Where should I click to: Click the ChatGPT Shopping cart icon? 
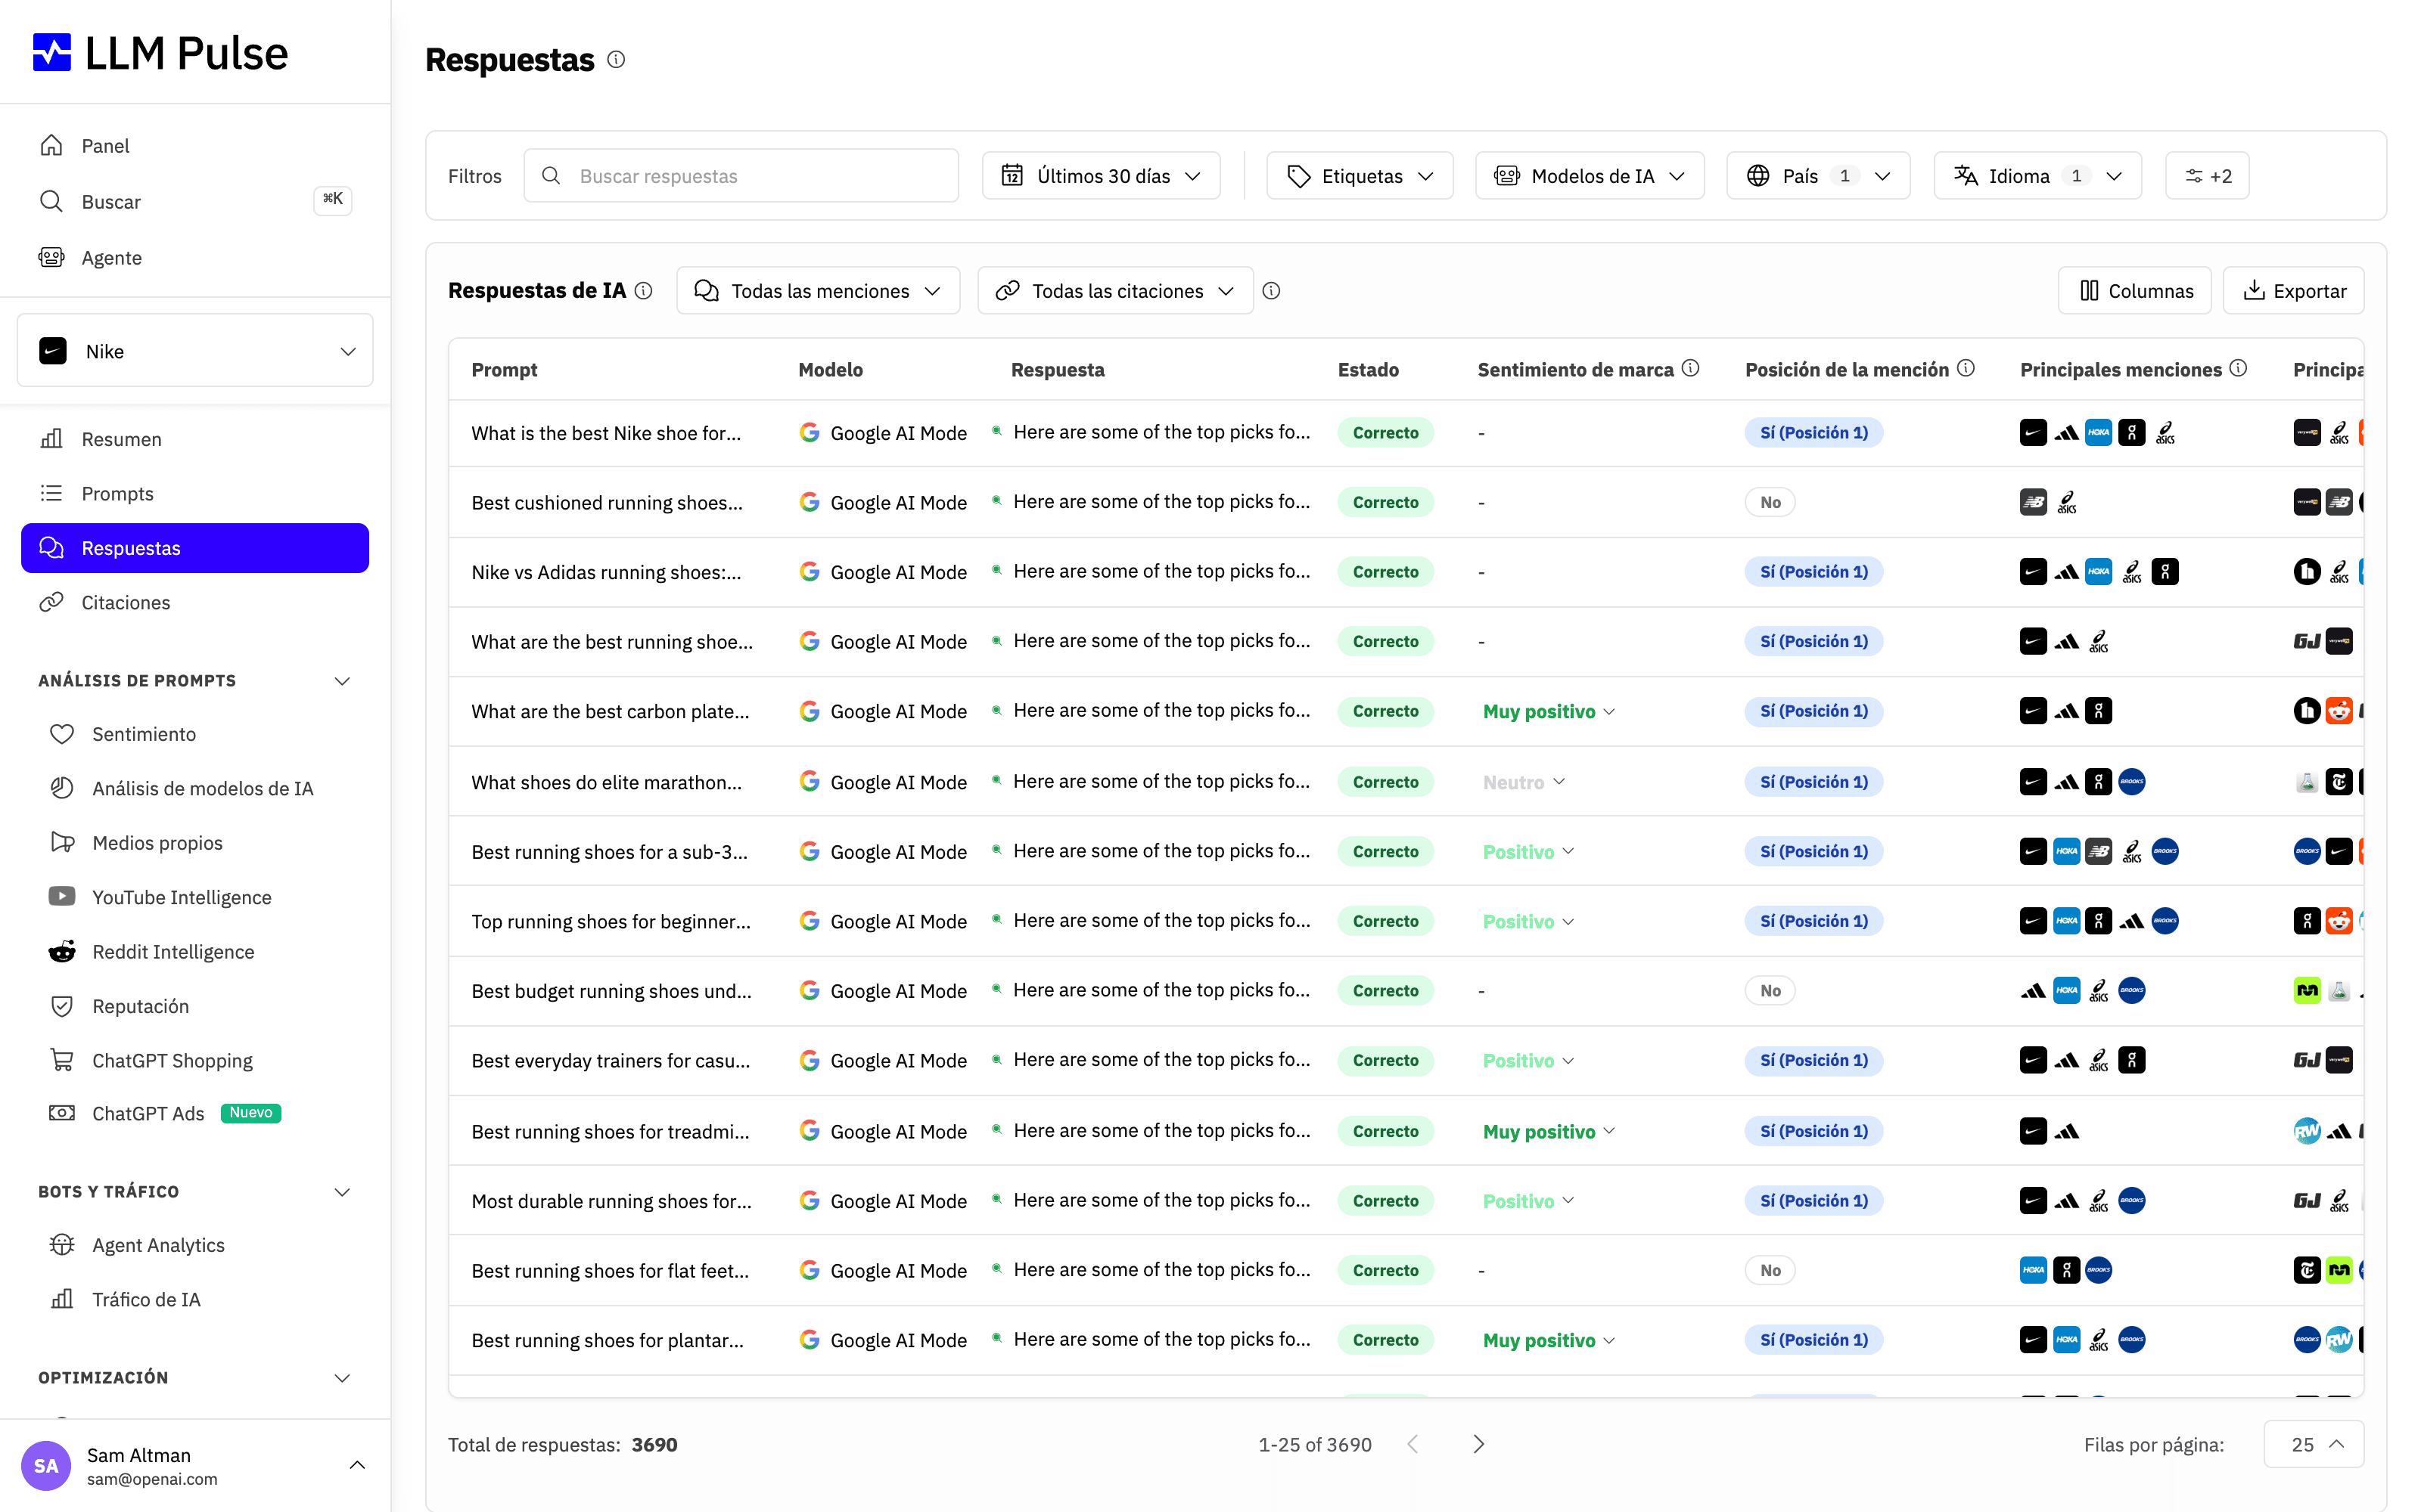pyautogui.click(x=62, y=1060)
